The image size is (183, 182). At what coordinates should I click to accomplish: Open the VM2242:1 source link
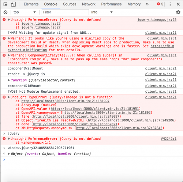168,139
